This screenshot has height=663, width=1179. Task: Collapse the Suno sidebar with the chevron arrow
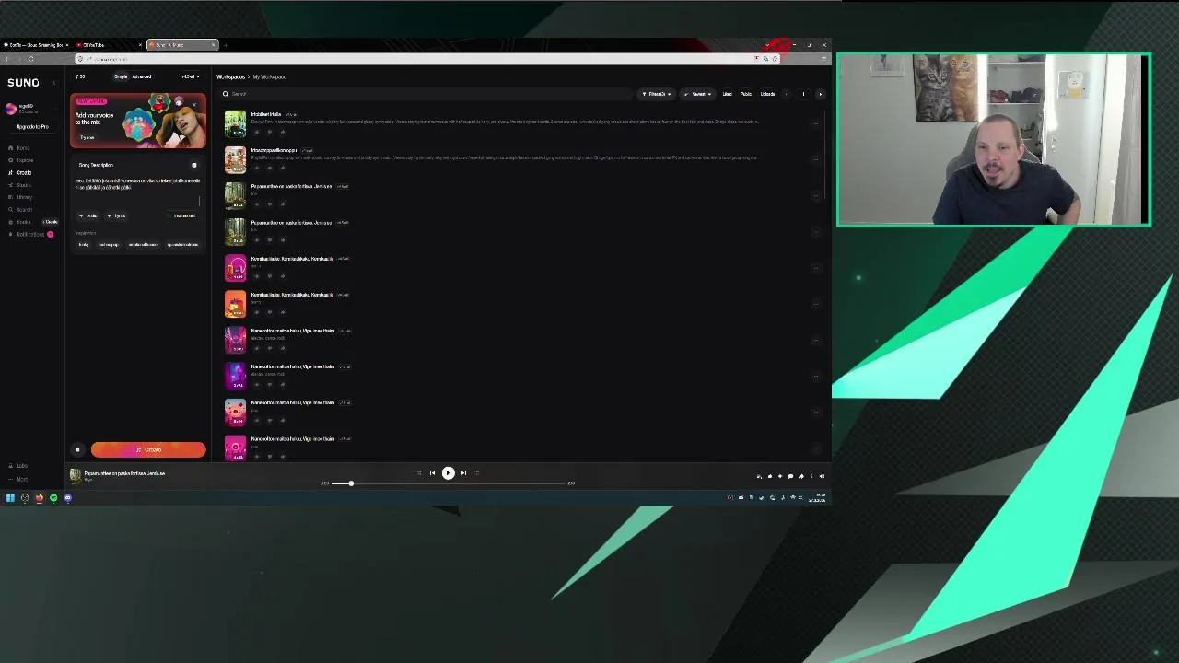click(53, 83)
